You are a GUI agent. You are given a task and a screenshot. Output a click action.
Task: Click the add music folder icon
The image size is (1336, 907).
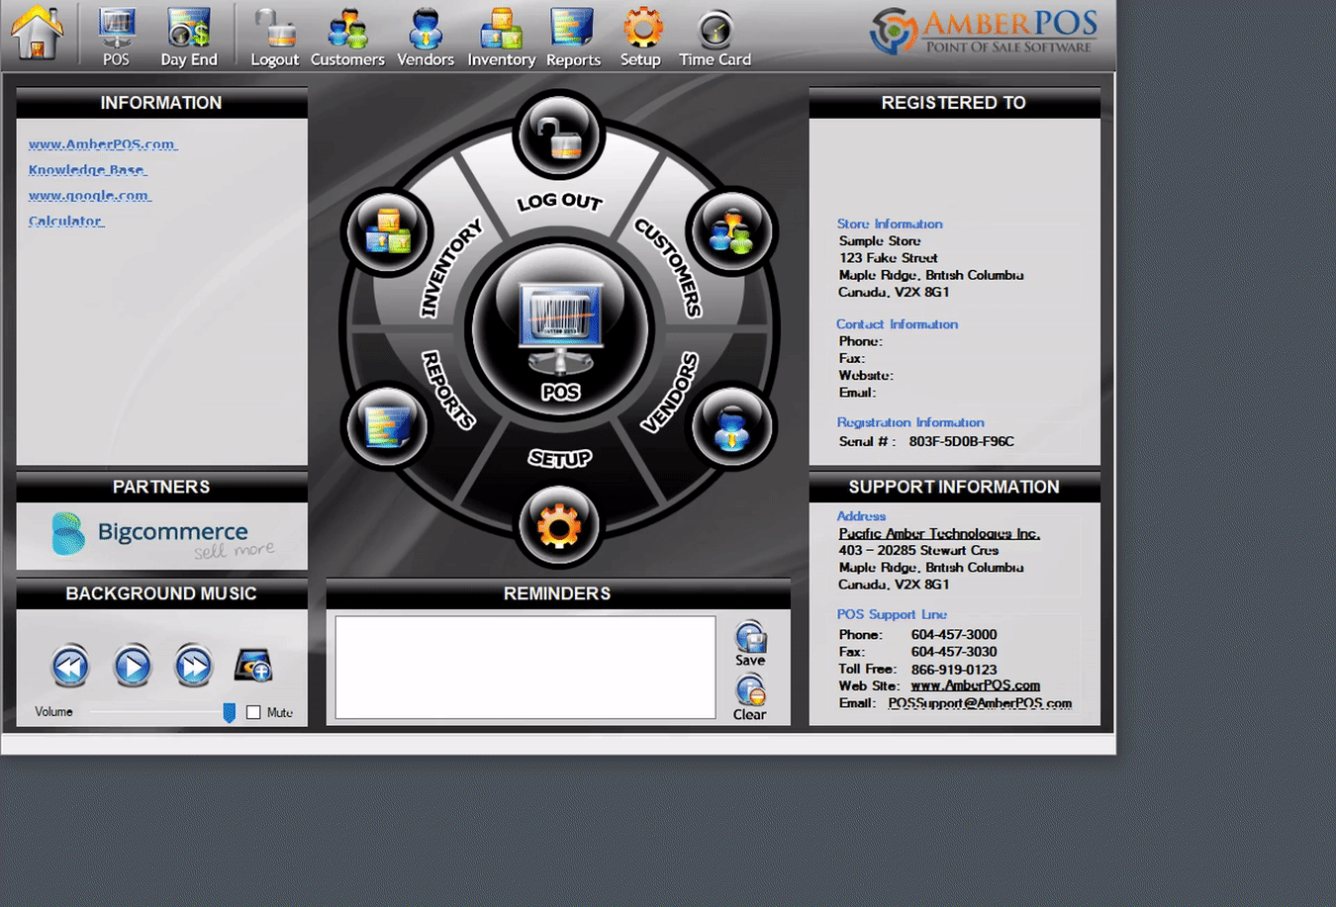[x=253, y=665]
